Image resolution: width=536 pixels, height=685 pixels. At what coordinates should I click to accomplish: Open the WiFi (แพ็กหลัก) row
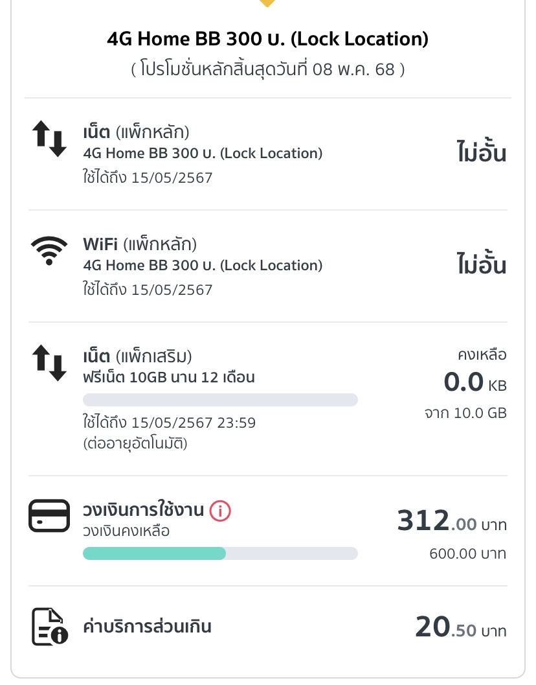(267, 266)
